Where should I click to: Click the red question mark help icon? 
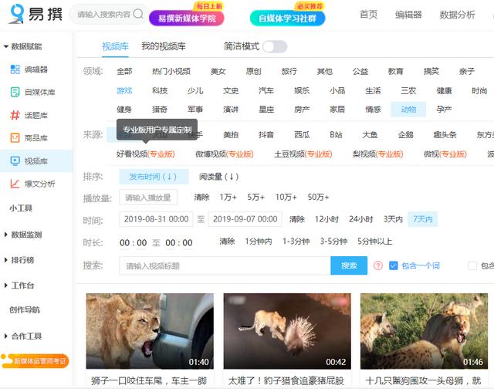tap(378, 265)
